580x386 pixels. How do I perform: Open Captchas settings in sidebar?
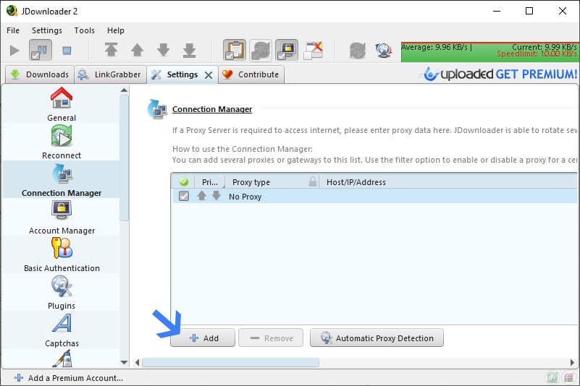click(x=62, y=330)
